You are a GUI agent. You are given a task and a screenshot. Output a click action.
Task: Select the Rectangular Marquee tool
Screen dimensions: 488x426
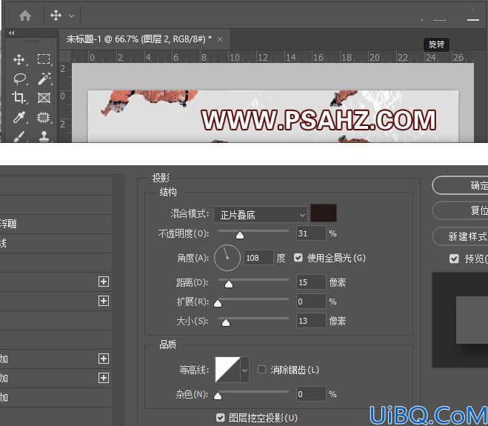tap(44, 59)
